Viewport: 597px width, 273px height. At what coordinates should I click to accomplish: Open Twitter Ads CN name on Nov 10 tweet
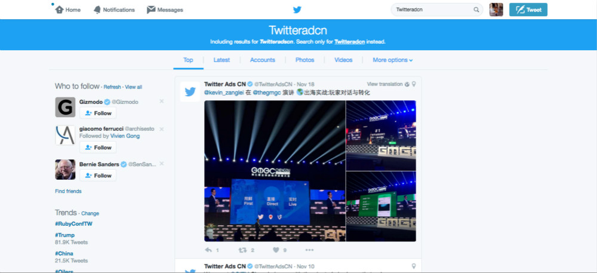(x=225, y=266)
